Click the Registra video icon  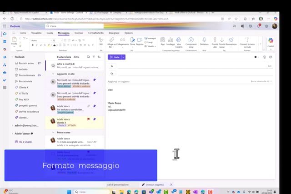tap(140, 40)
